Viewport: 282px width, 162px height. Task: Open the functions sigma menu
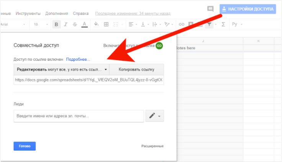[223, 24]
